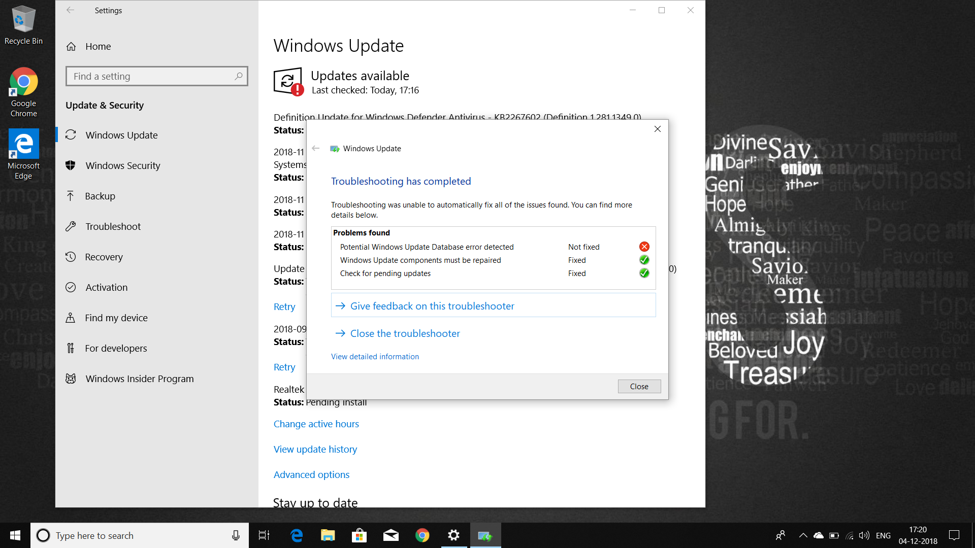
Task: Select Potential Windows Update Database error row
Action: click(493, 247)
